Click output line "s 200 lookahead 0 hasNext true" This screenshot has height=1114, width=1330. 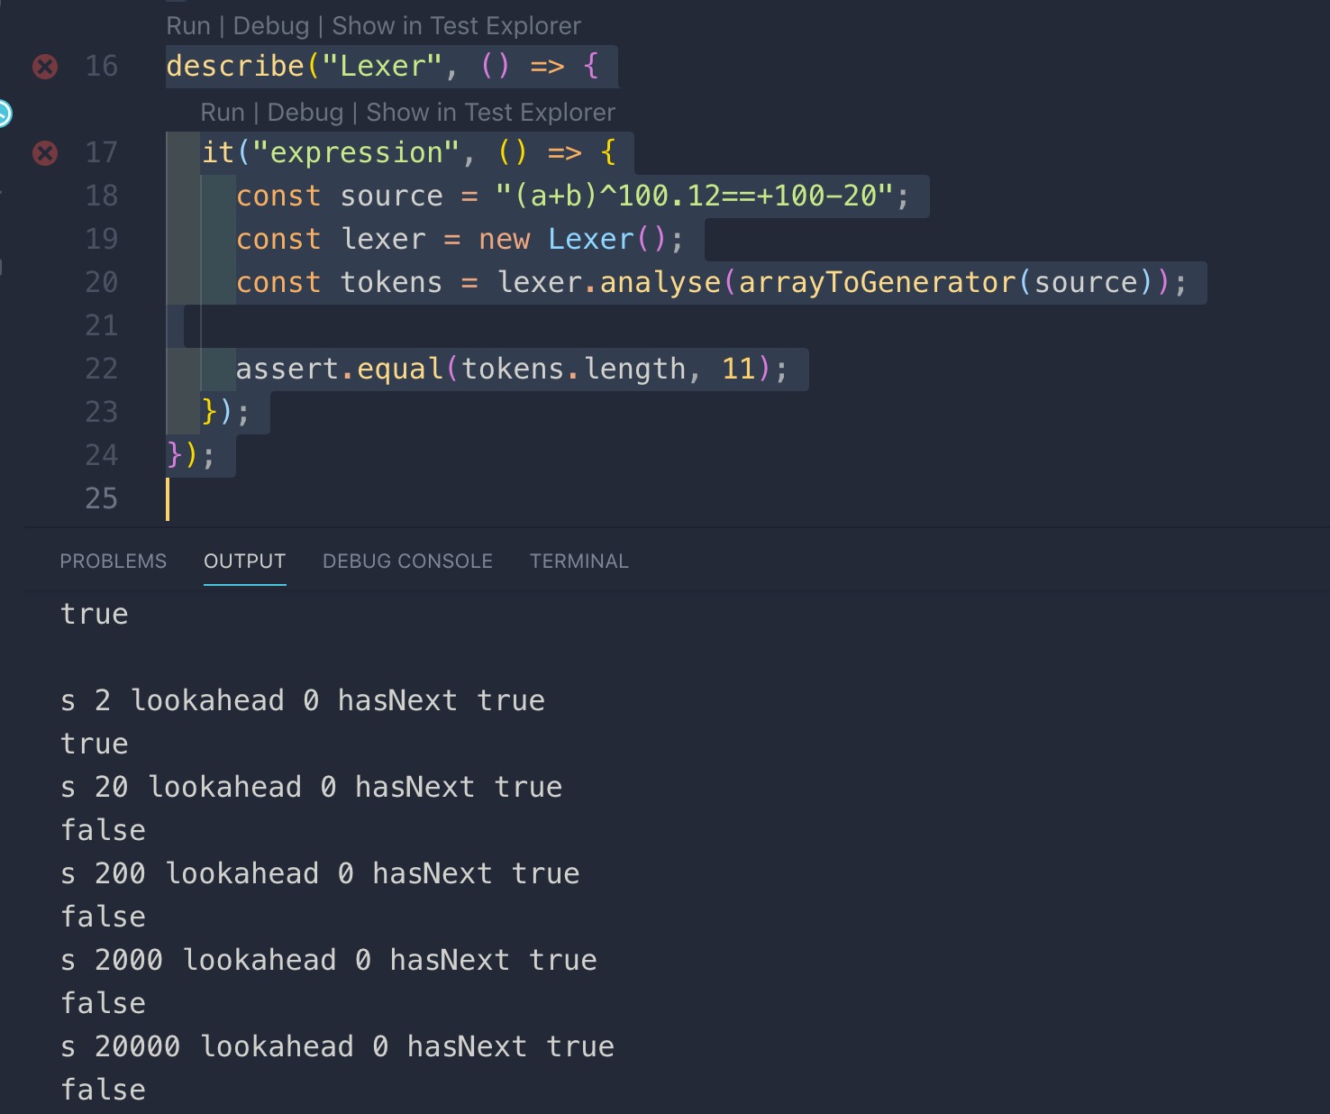(x=320, y=874)
